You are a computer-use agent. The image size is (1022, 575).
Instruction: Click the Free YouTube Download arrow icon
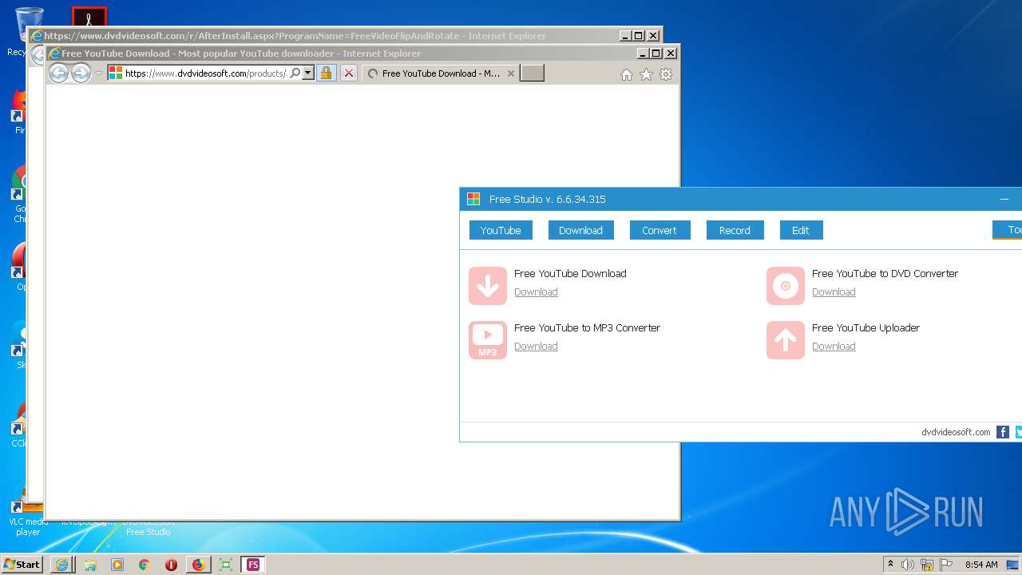488,286
